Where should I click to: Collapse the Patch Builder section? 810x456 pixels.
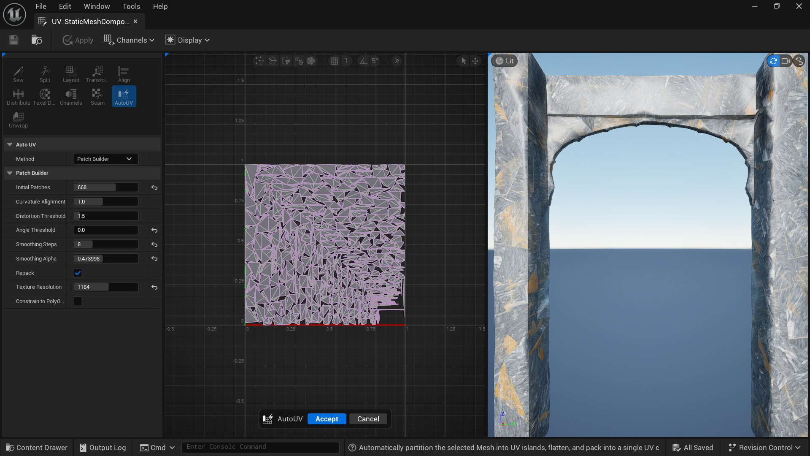coord(10,173)
